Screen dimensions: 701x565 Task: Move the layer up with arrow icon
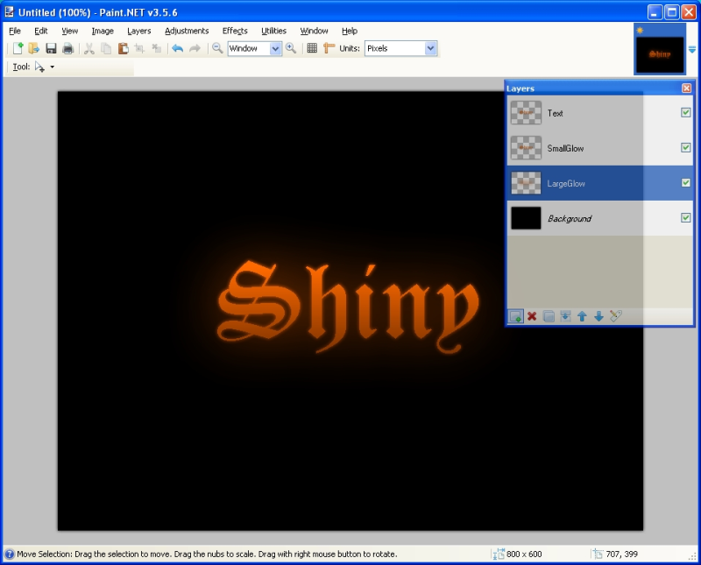[x=582, y=316]
